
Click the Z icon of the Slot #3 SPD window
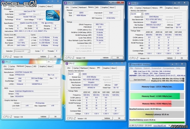point(129,3)
